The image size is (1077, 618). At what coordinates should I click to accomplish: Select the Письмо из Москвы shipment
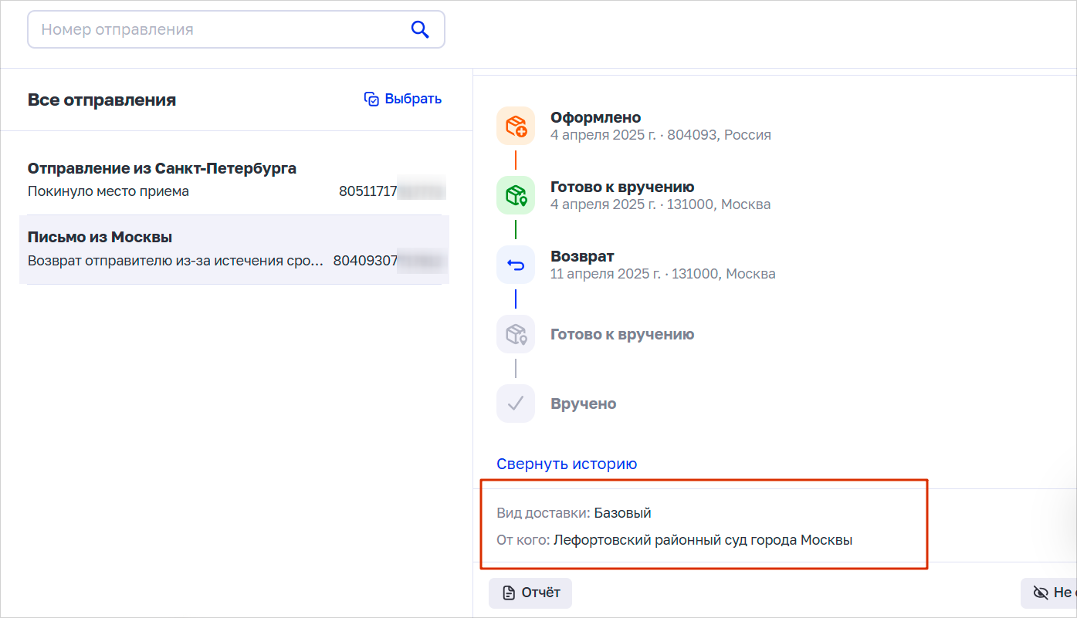pos(100,237)
